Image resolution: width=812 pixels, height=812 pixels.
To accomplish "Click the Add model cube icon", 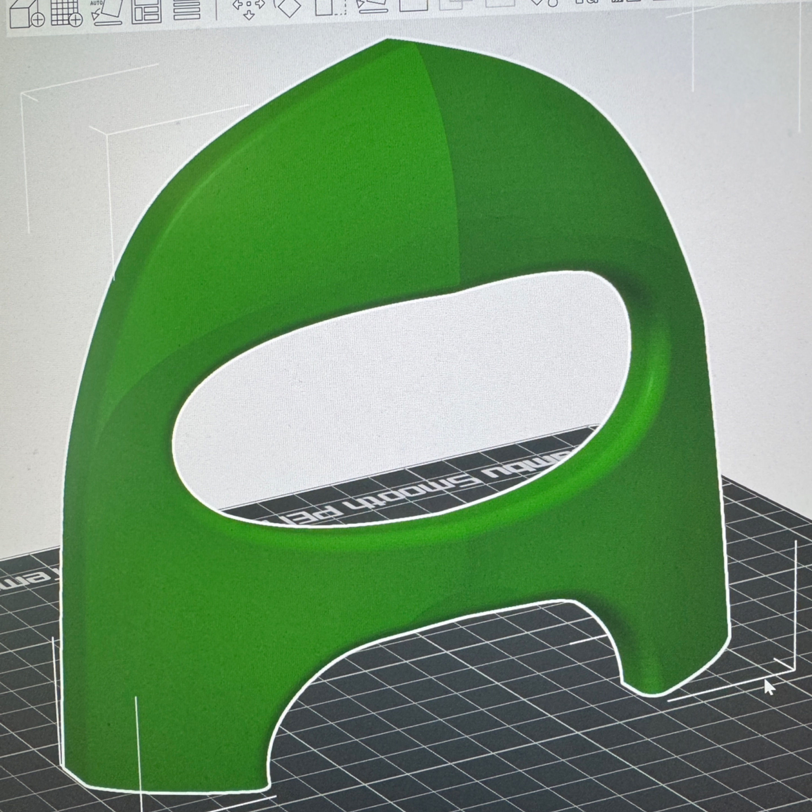I will (27, 14).
